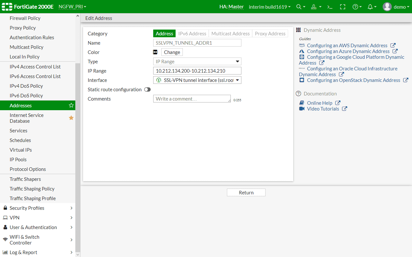Open Services in sidebar
412x257 pixels.
(38, 131)
